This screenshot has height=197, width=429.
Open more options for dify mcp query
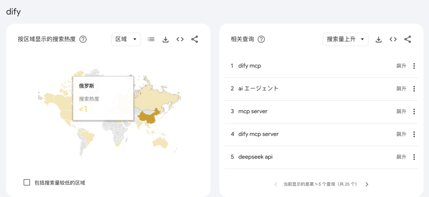pos(414,66)
